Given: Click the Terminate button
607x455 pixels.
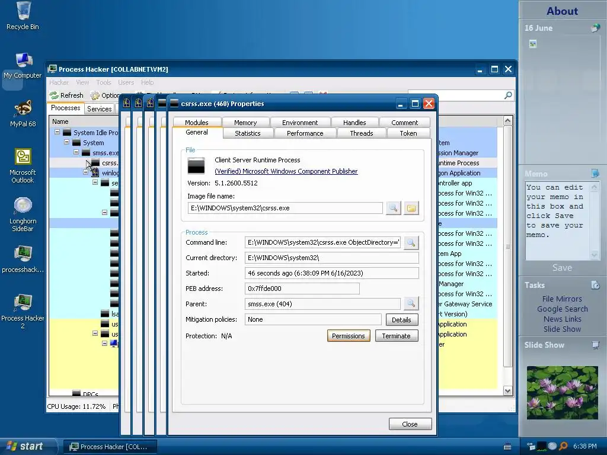Looking at the screenshot, I should click(x=397, y=336).
